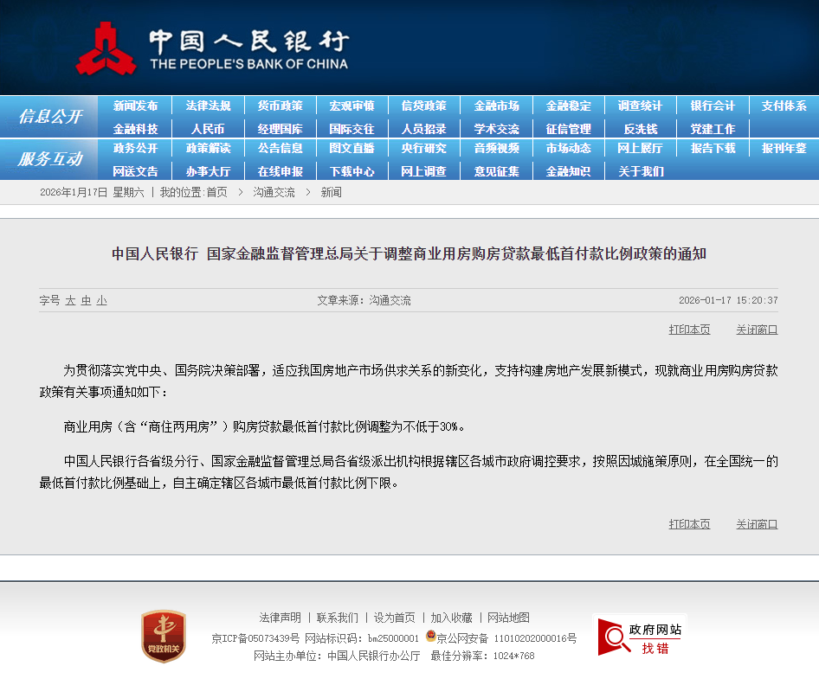Click the 京ICP备05073439号 registration link
The height and width of the screenshot is (679, 819).
255,638
